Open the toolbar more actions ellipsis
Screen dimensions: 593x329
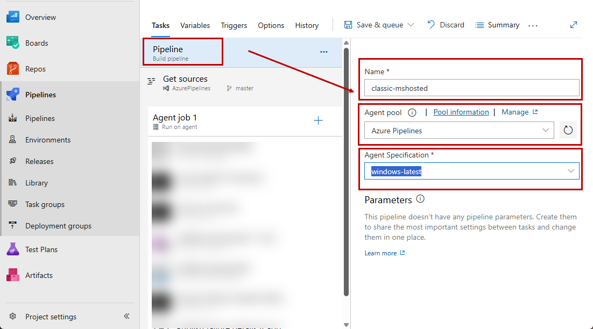point(533,25)
